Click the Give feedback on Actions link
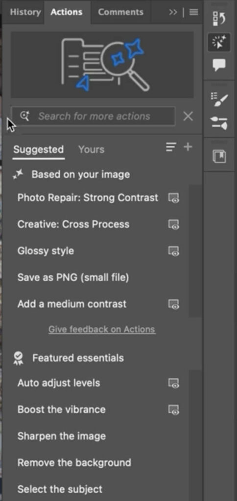Viewport: 237px width, 501px height. [102, 329]
